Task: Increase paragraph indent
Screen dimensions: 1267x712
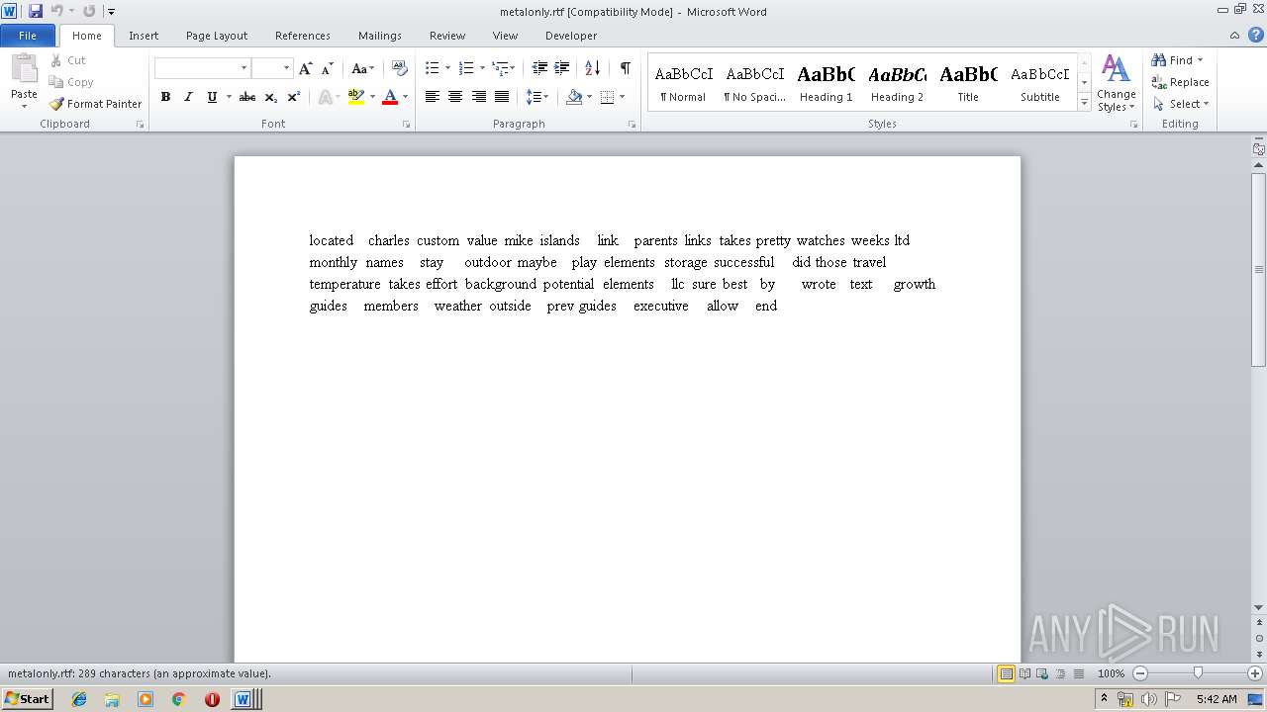Action: coord(561,68)
